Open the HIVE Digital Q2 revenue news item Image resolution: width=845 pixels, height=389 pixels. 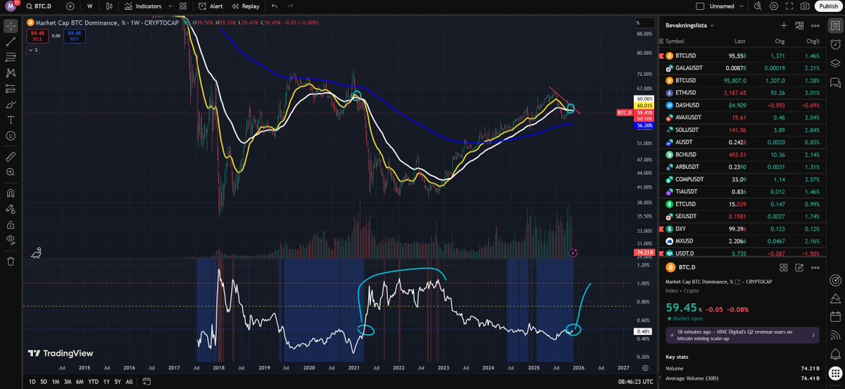pos(741,335)
